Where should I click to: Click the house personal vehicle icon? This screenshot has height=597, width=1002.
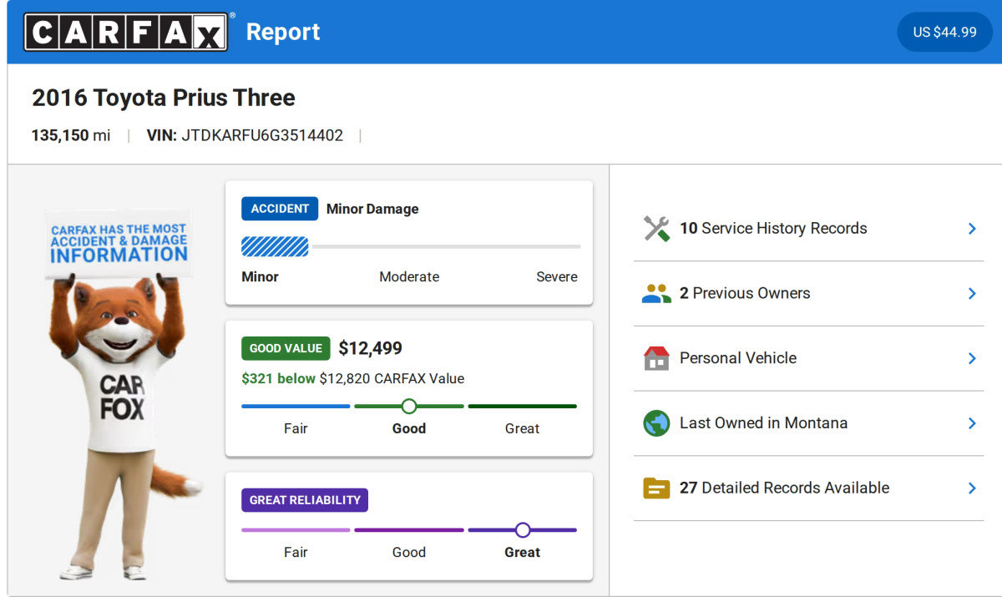click(656, 358)
